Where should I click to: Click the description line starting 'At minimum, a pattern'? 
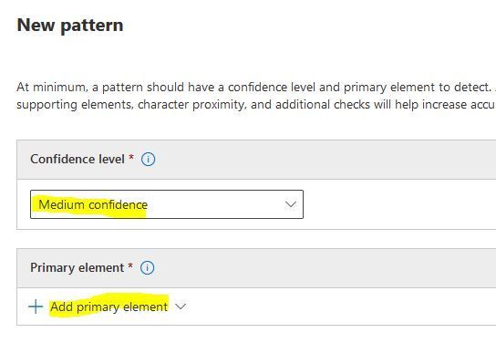(x=256, y=87)
